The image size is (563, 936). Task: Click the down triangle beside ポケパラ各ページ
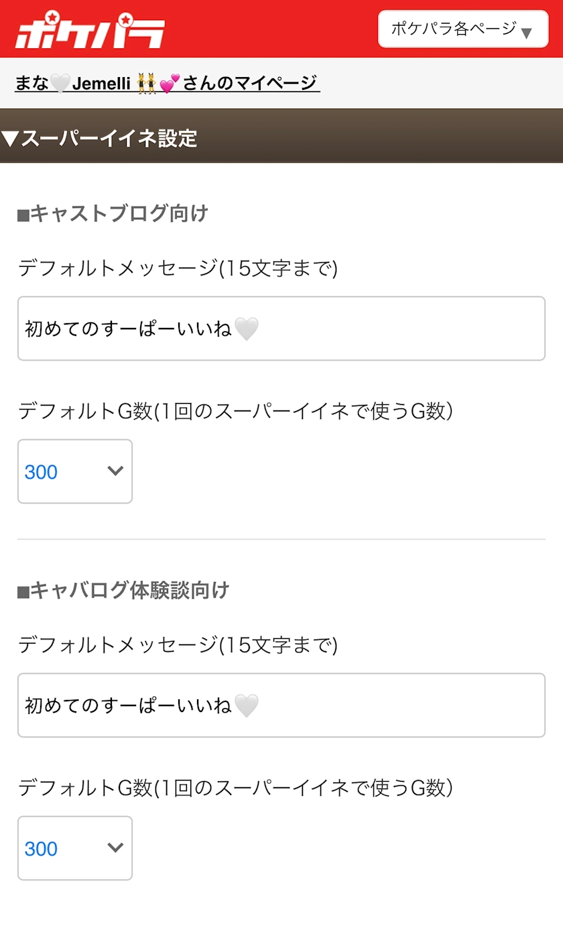526,33
